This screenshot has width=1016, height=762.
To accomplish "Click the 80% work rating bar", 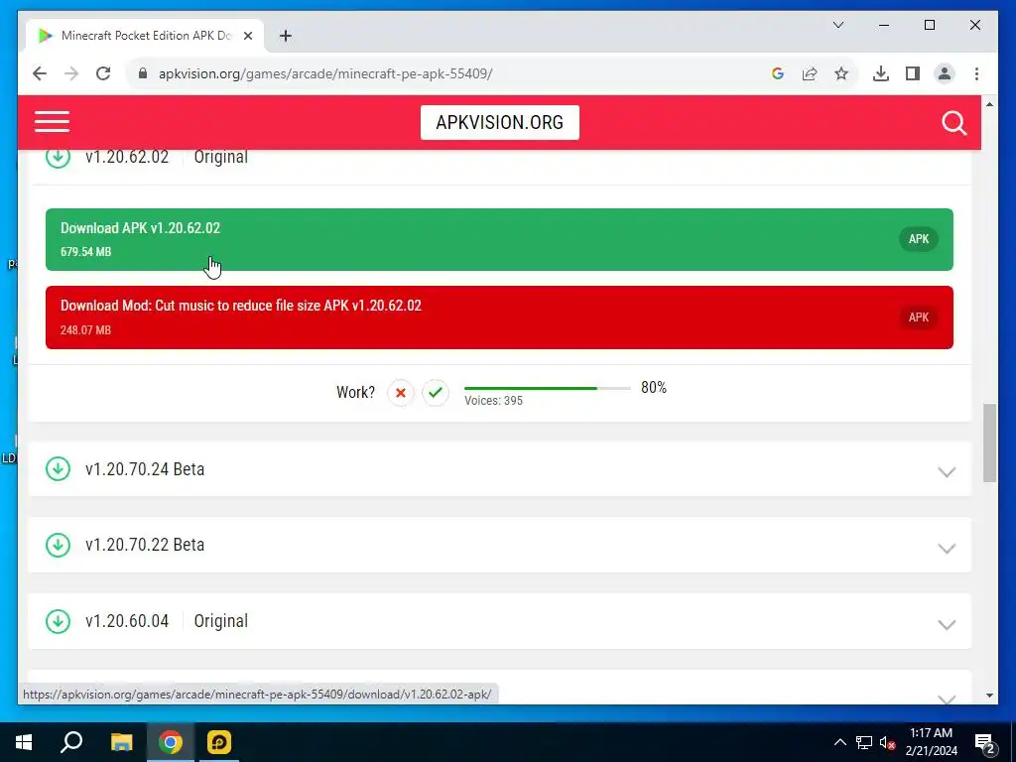I will pos(548,388).
